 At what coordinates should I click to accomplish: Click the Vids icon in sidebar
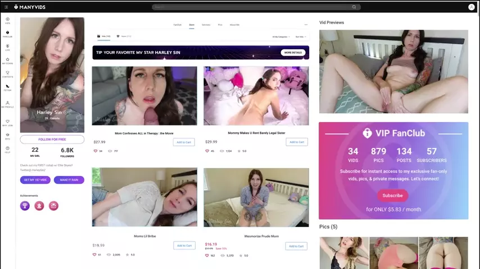coord(7,20)
